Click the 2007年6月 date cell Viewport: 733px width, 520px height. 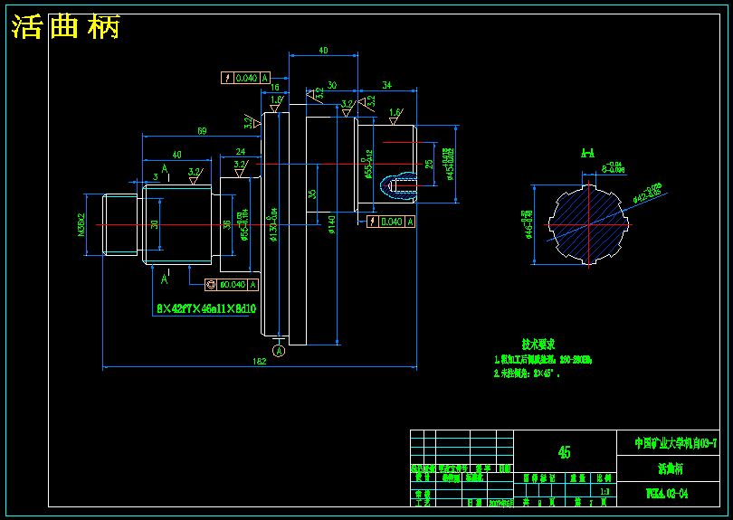point(501,503)
